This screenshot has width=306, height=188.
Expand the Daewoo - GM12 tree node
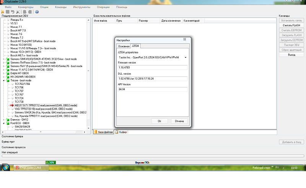pos(3,120)
